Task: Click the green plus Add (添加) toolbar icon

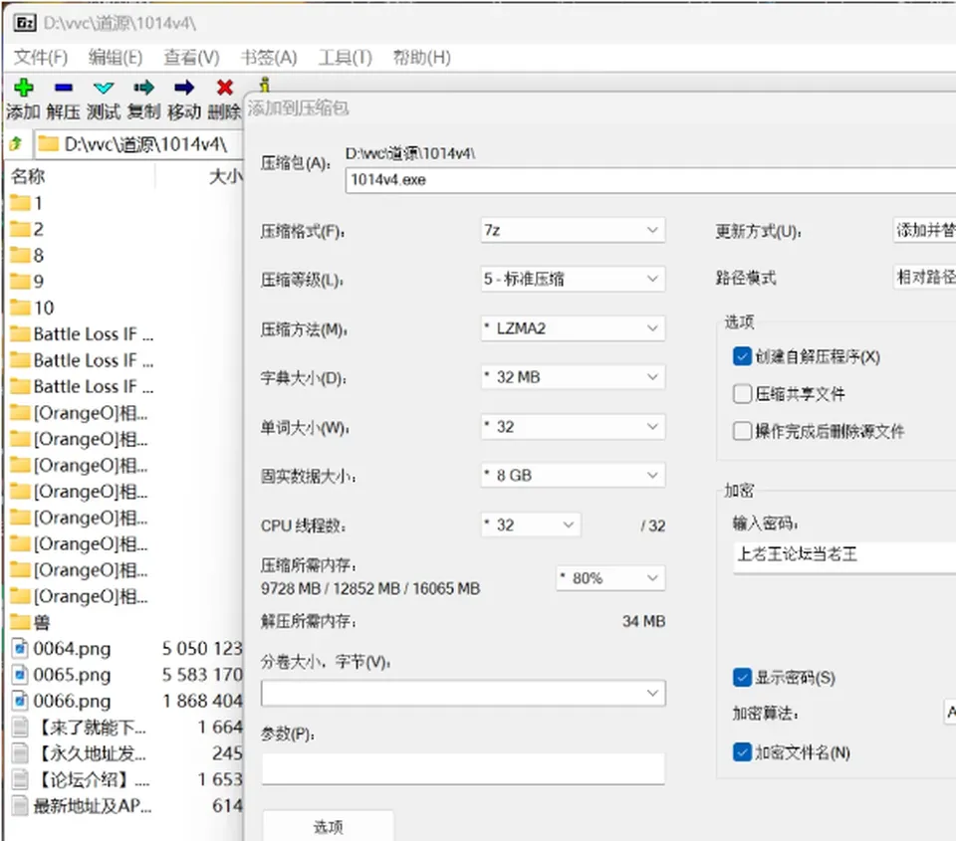Action: (x=24, y=88)
